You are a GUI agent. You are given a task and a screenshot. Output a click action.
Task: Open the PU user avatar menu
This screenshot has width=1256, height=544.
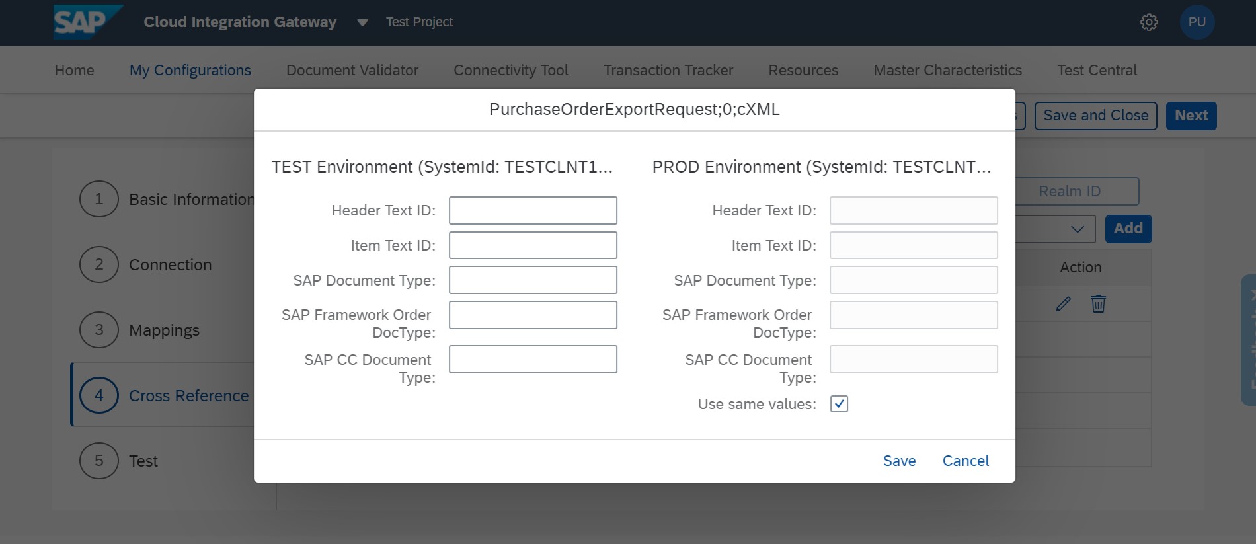[1197, 22]
